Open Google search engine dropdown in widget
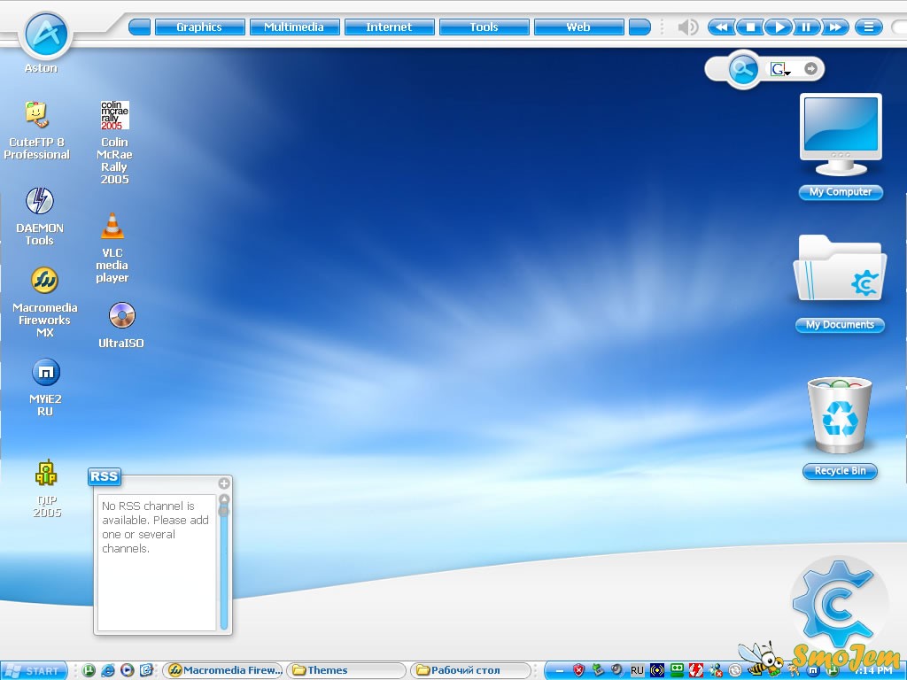Viewport: 907px width, 680px height. click(781, 69)
